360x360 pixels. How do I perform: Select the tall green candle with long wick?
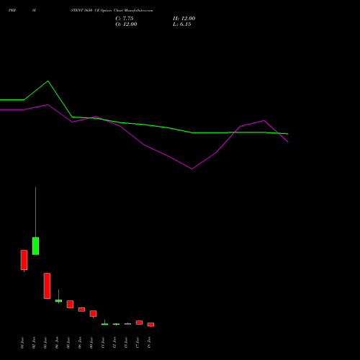point(35,246)
